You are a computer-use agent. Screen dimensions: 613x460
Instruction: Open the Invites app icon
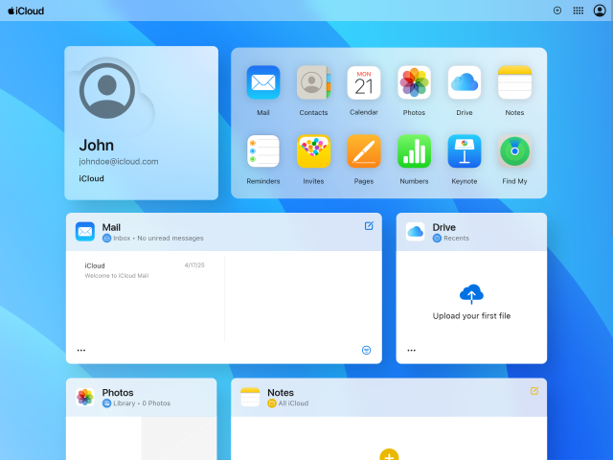[313, 151]
